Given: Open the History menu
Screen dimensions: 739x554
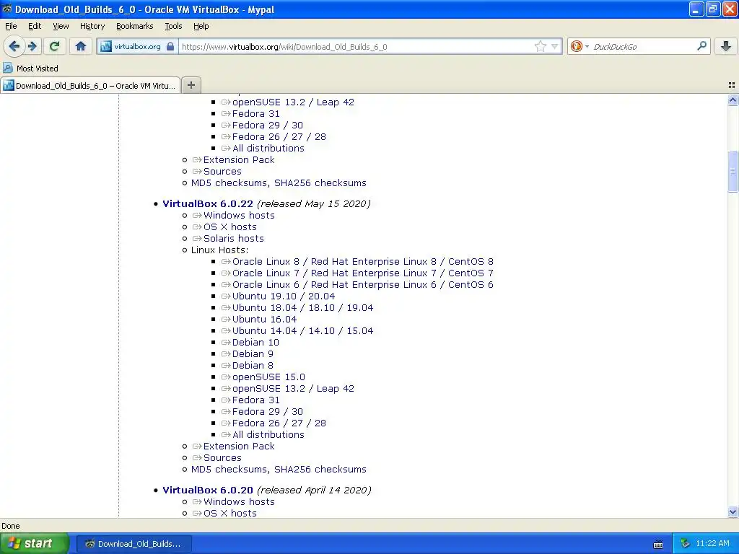Looking at the screenshot, I should coord(92,26).
